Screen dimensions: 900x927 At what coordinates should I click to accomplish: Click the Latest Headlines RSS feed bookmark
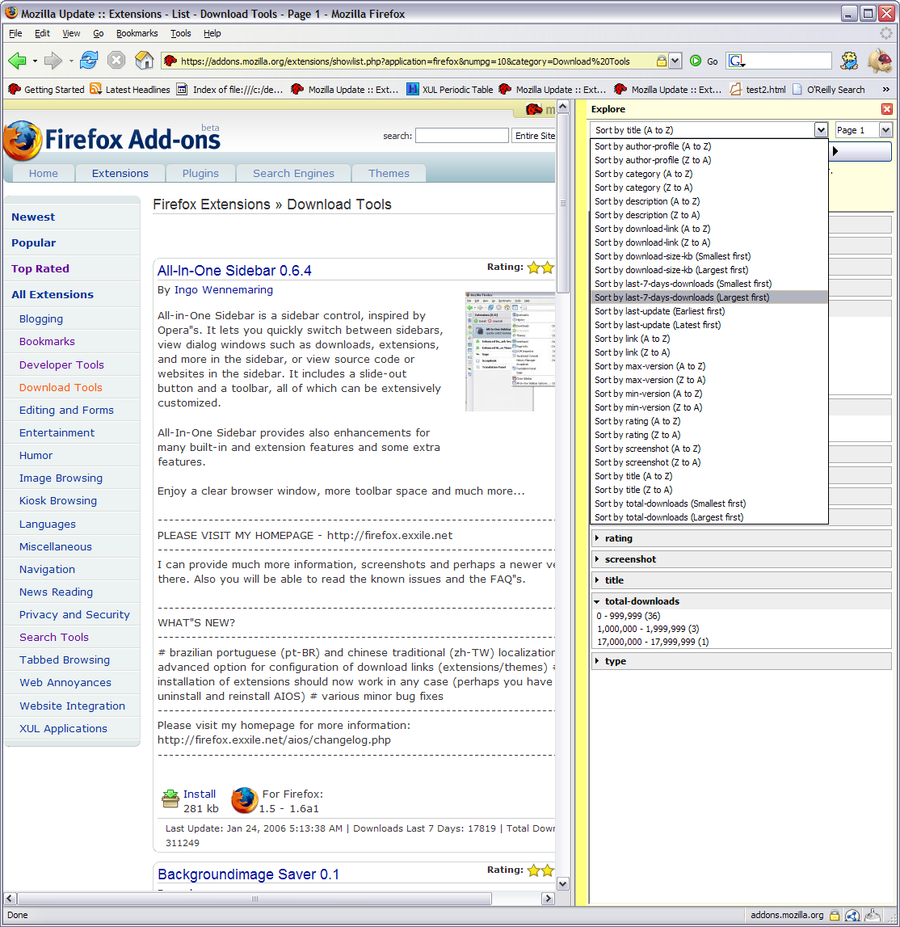click(x=130, y=90)
